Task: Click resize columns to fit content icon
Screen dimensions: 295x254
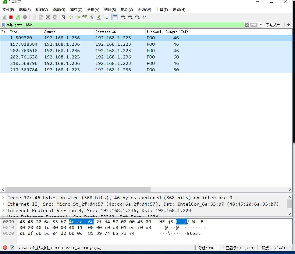Action: 144,17
